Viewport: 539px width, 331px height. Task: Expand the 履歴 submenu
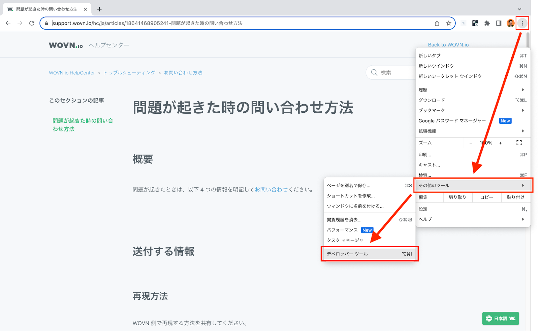pos(472,90)
